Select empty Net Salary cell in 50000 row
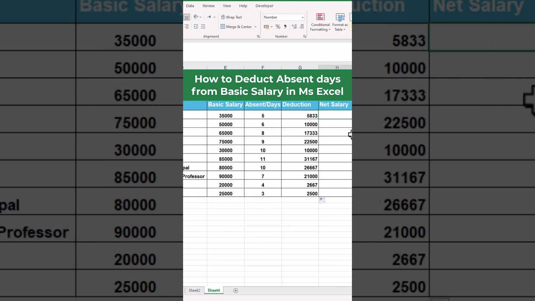The width and height of the screenshot is (535, 301). point(335,124)
